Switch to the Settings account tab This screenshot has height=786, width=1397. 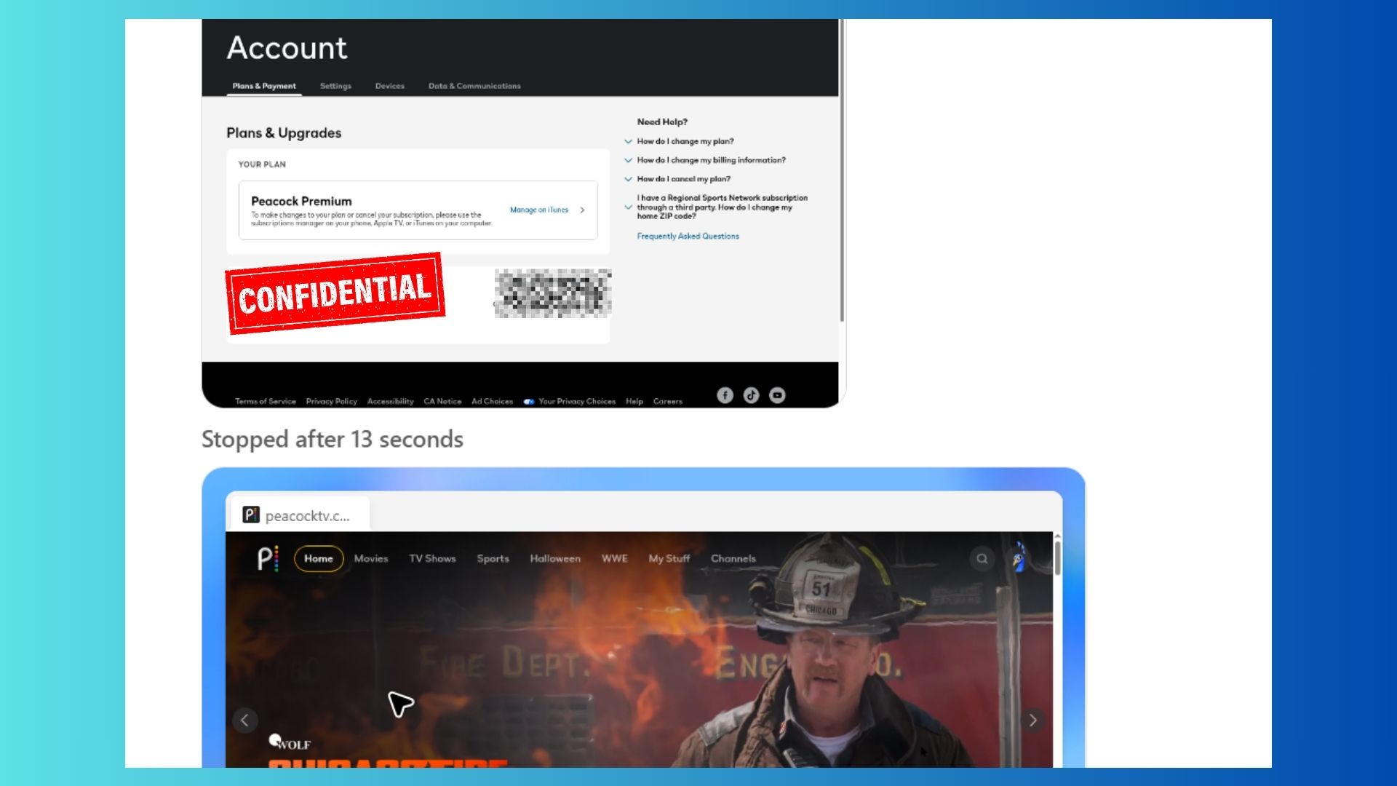coord(335,86)
